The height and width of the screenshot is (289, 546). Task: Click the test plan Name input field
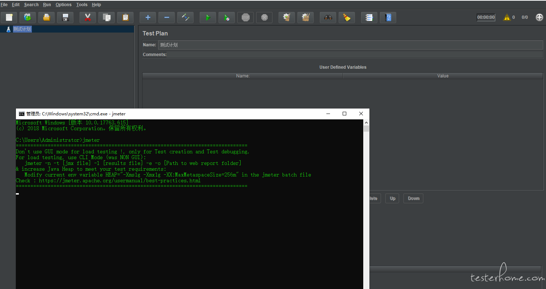[350, 45]
